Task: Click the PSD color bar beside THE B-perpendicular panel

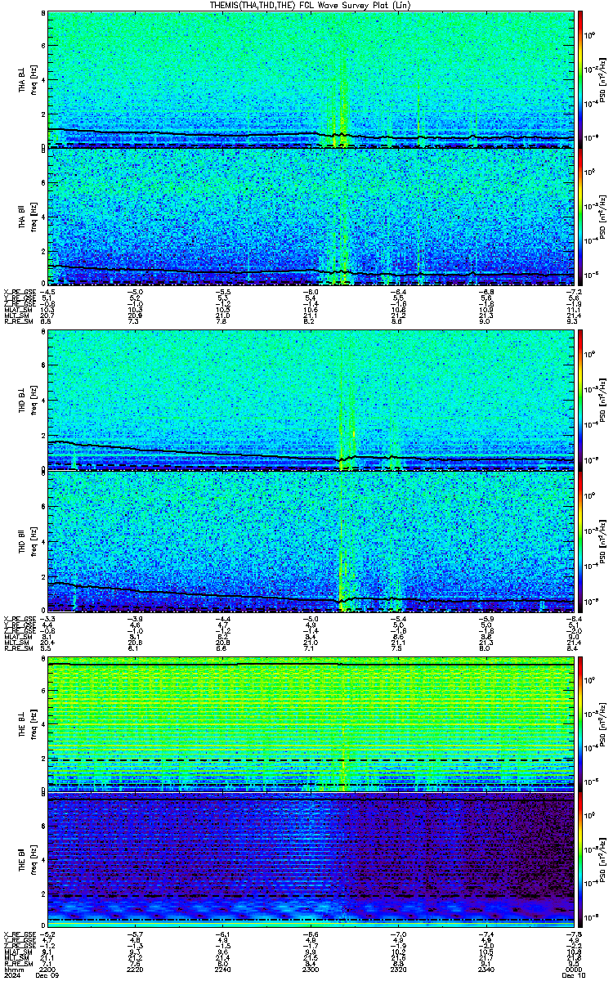Action: pos(580,723)
